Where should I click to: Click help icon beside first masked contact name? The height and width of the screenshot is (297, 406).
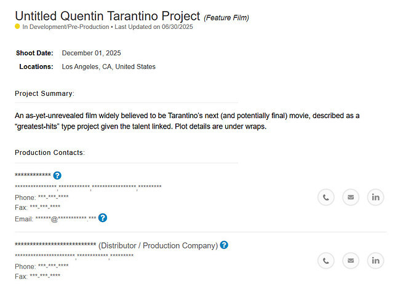pos(57,176)
